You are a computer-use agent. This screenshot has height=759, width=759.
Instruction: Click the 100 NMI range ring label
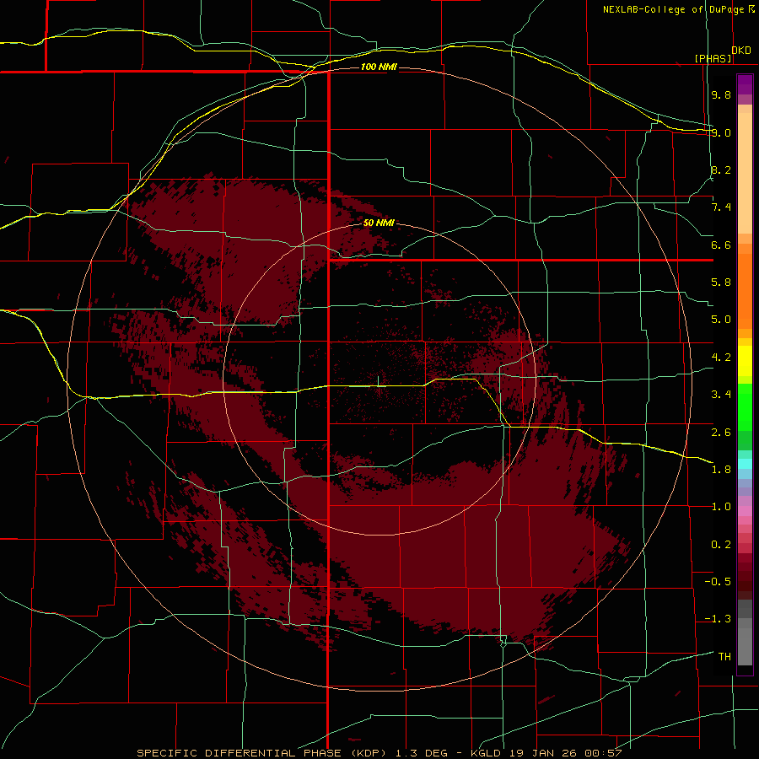[379, 67]
